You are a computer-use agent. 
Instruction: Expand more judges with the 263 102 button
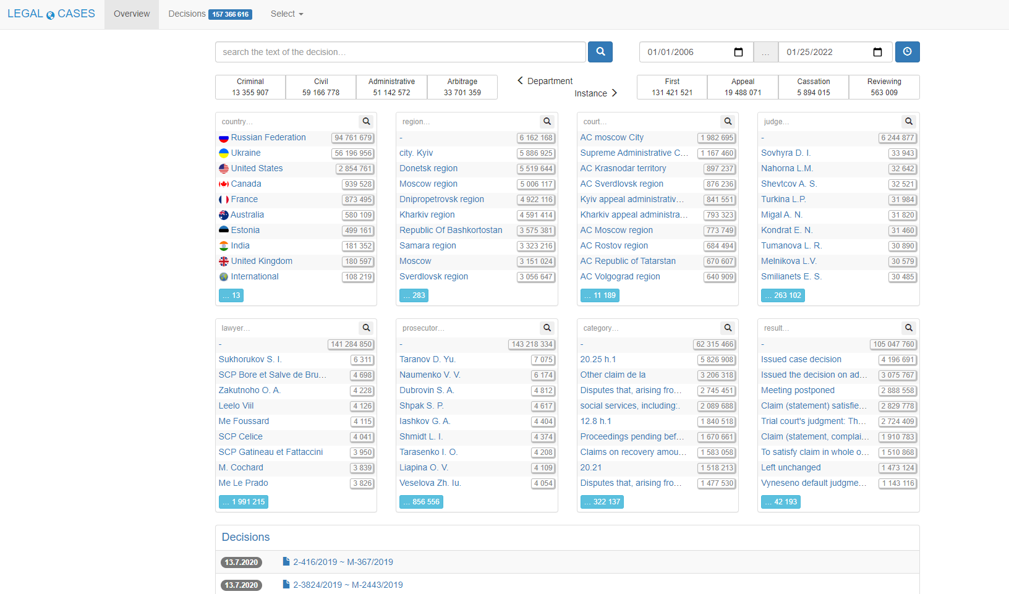pos(783,295)
